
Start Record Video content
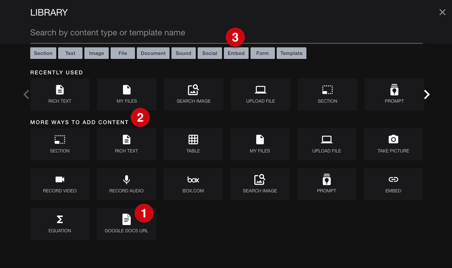(x=60, y=184)
